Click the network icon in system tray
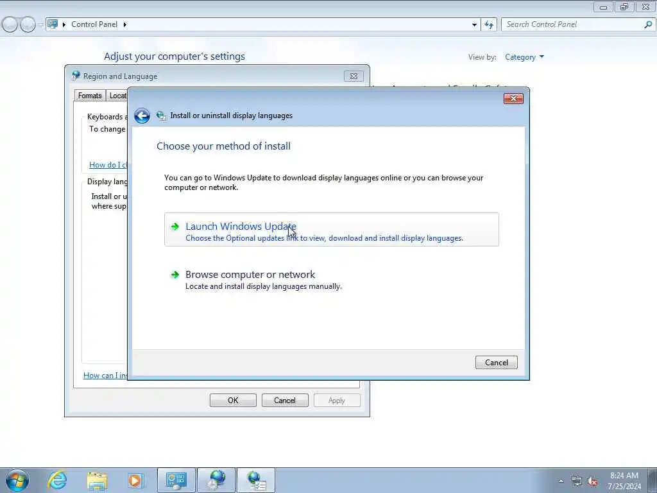 click(577, 481)
